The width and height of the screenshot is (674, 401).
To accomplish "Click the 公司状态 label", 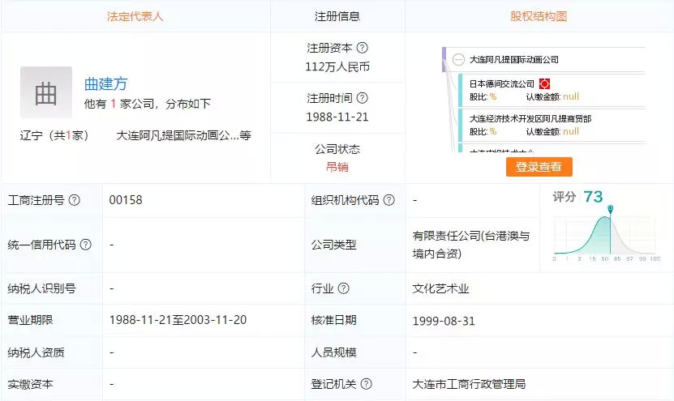I will click(337, 149).
